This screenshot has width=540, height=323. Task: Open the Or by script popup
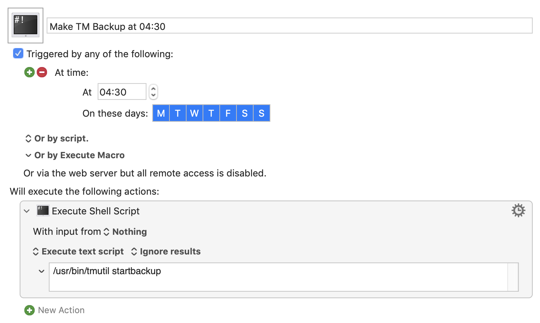pos(57,139)
